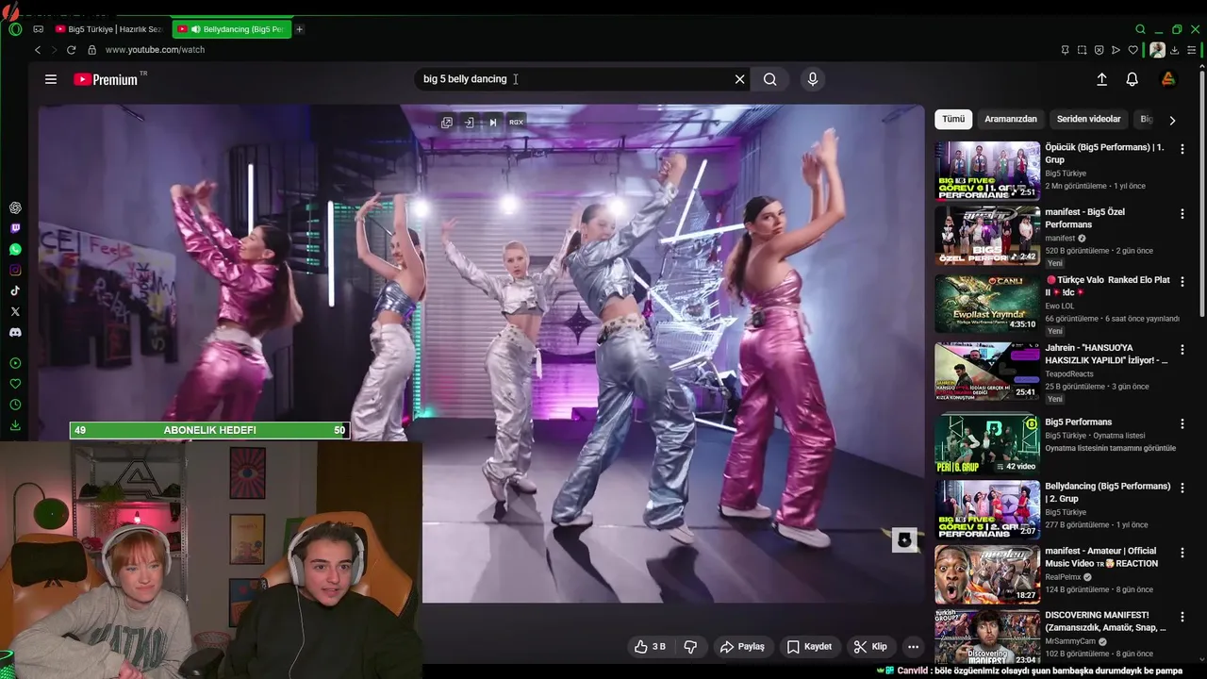Start voice search with microphone
Viewport: 1207px width, 679px height.
813,79
